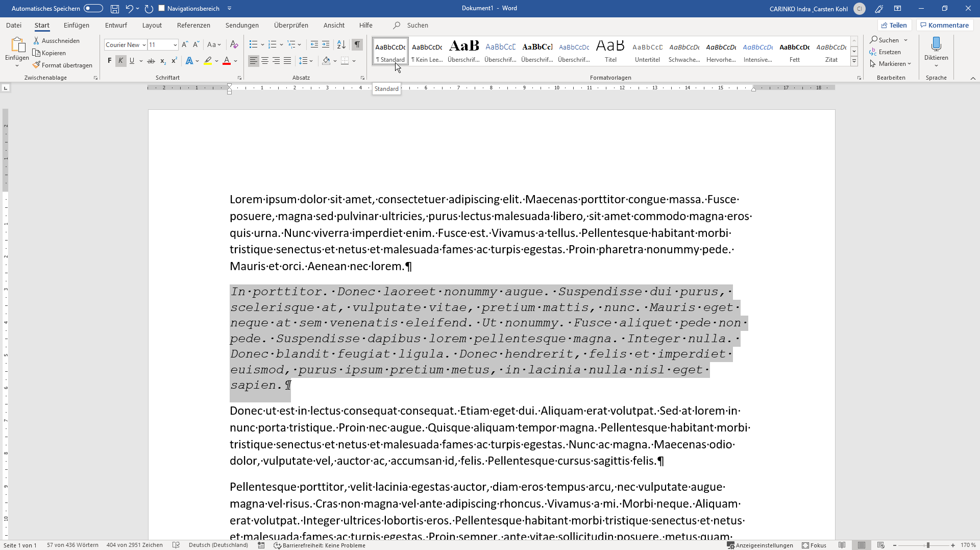Click the 170 % zoom level

968,545
